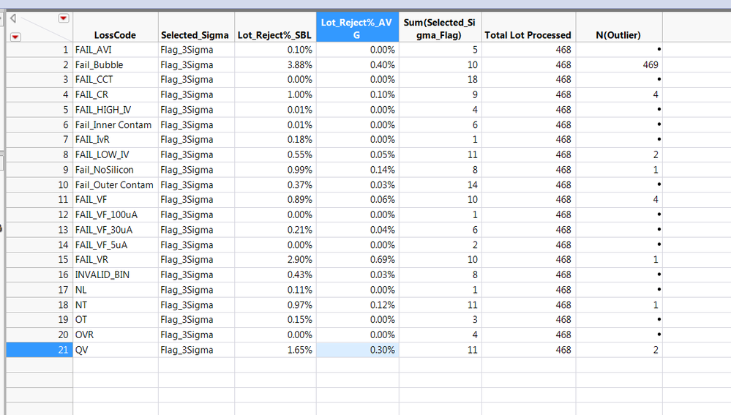Open the rows red triangle menu
The height and width of the screenshot is (415, 731).
tap(15, 37)
